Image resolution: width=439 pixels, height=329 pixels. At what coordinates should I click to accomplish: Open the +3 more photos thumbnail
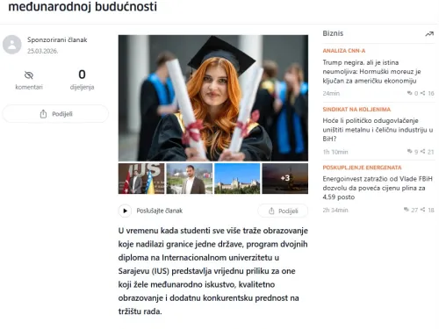pyautogui.click(x=285, y=178)
